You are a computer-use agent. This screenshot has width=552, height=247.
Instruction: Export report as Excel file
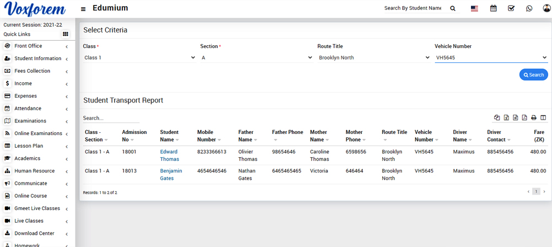click(x=506, y=117)
